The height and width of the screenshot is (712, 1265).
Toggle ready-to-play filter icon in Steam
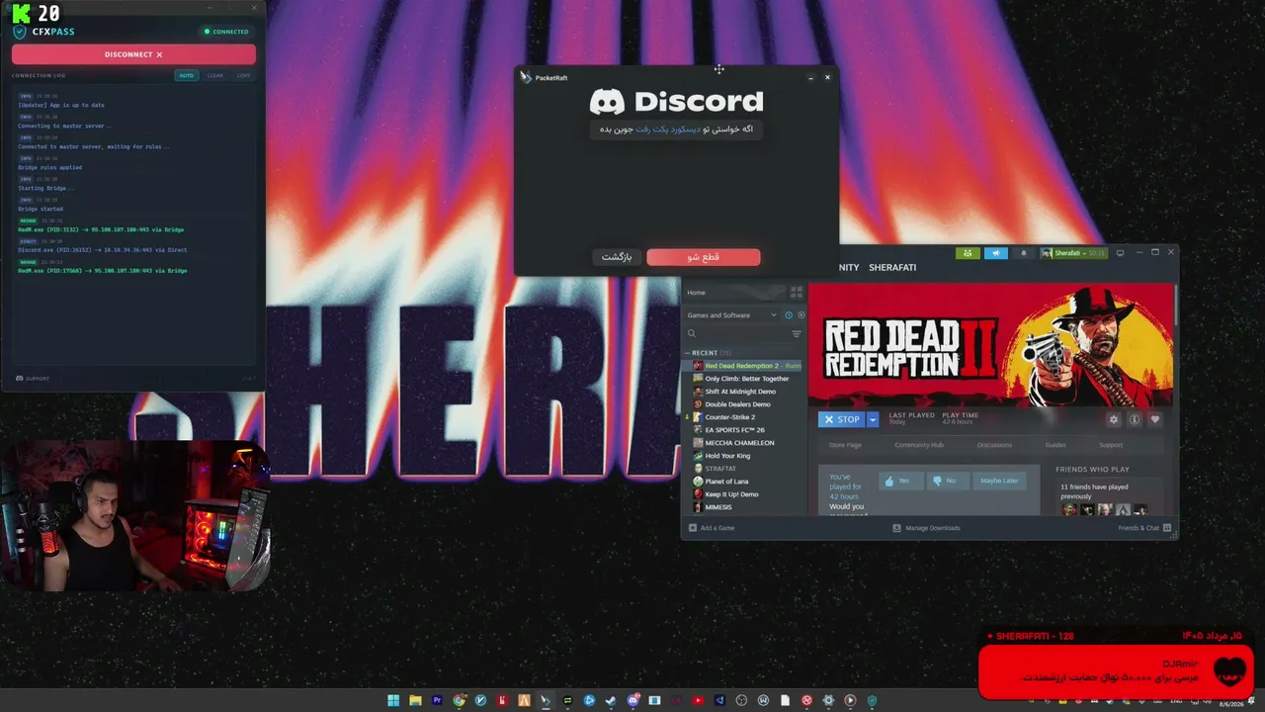(x=801, y=315)
